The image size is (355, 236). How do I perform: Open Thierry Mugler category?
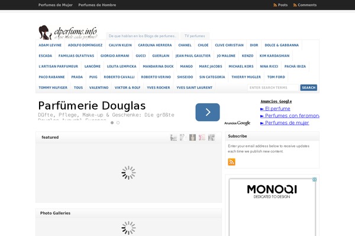point(246,77)
